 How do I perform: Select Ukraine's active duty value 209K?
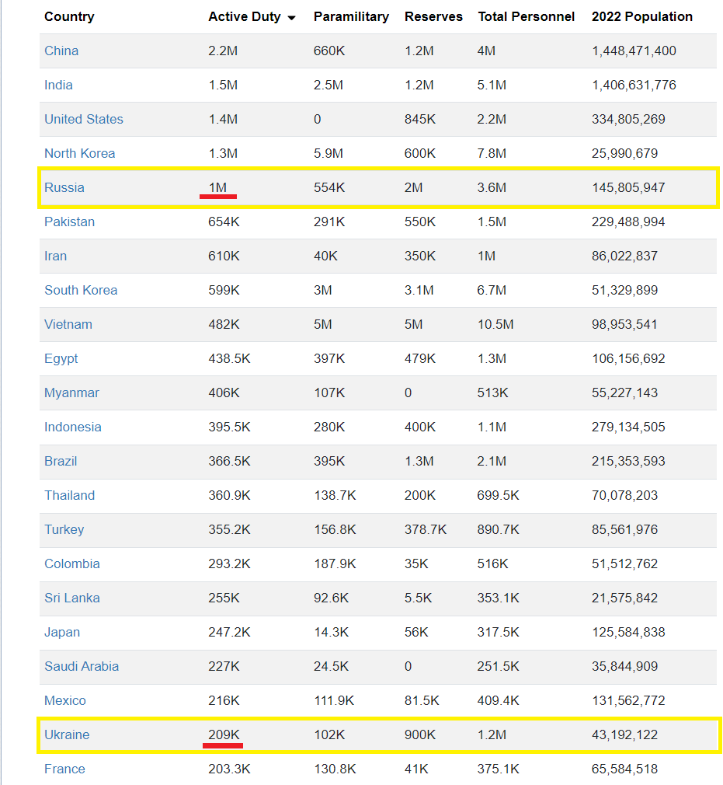pyautogui.click(x=224, y=735)
